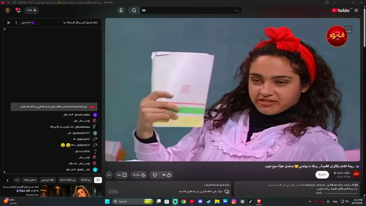The height and width of the screenshot is (206, 366).
Task: Click the @c.t.e.r2010 chat username
Action: point(83,151)
